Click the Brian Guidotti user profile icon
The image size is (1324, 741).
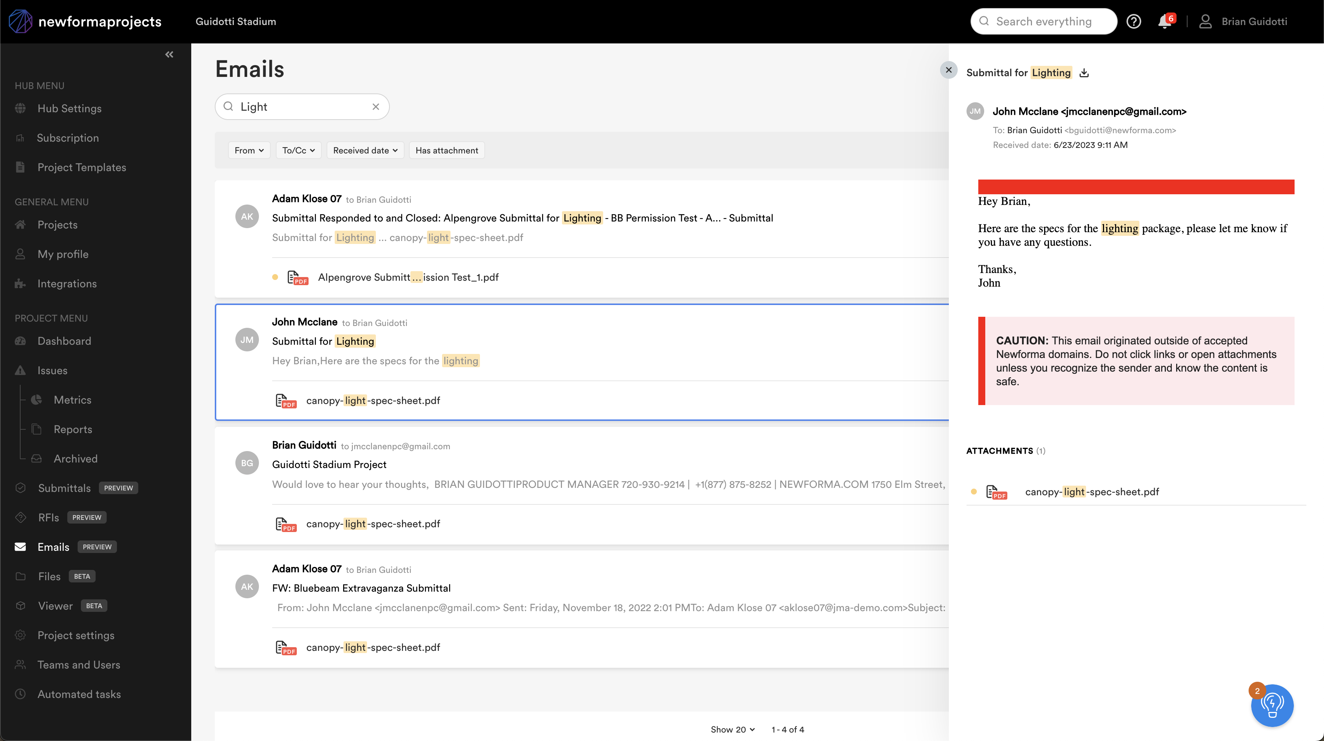coord(1205,22)
